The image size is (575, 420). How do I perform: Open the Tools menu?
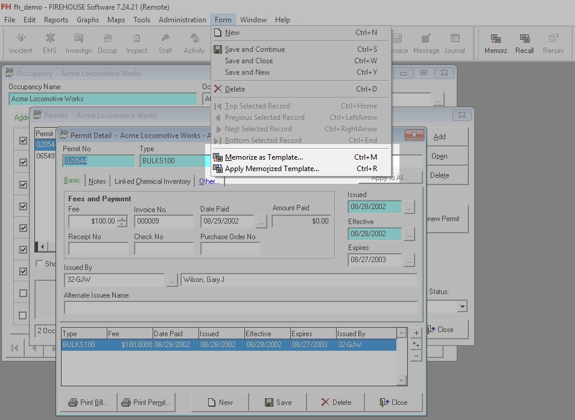coord(142,20)
